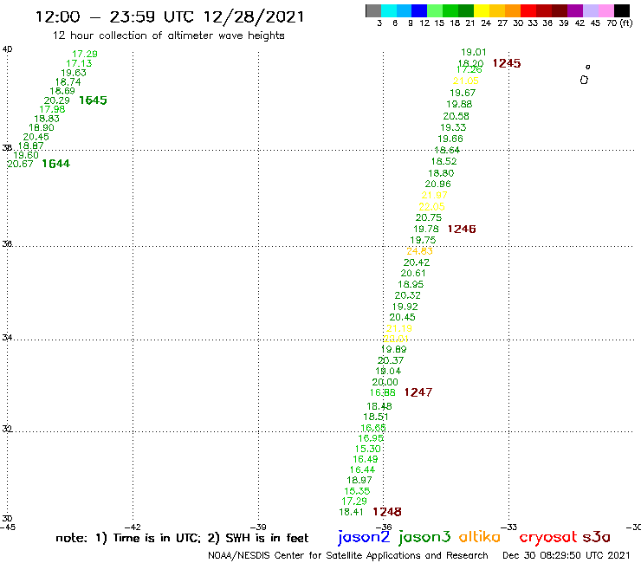This screenshot has width=641, height=563.
Task: Click the 17.13 wave height value
Action: click(80, 63)
